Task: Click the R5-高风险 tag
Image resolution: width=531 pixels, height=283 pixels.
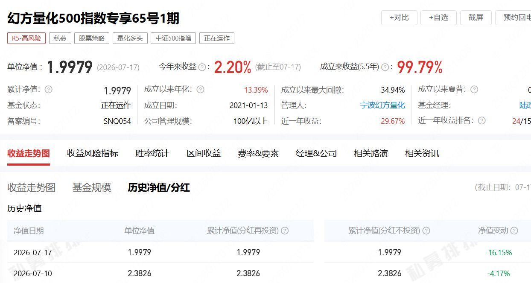Action: point(26,38)
